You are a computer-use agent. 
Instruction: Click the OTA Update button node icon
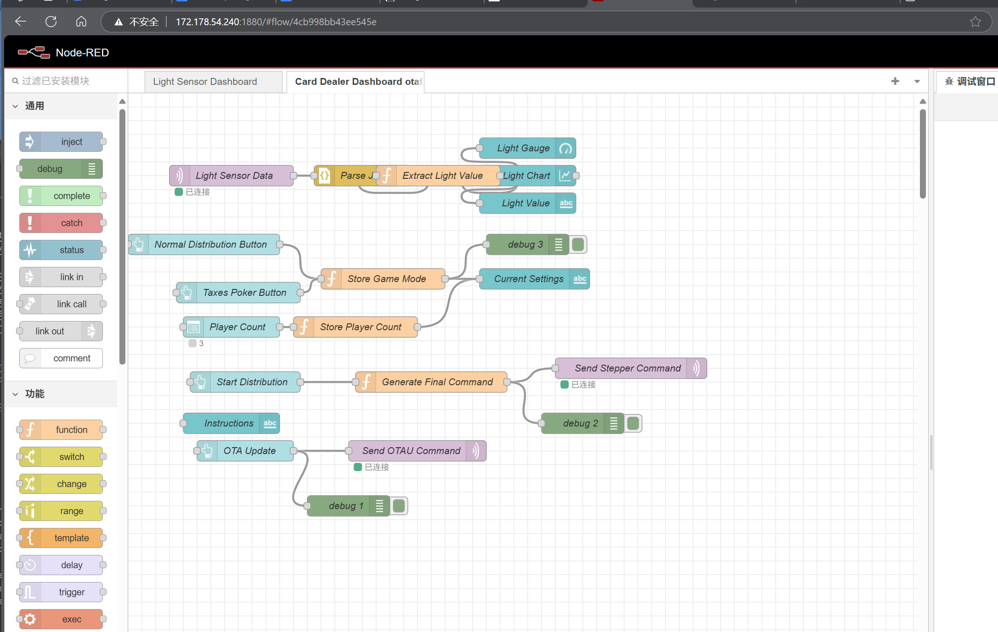(x=208, y=451)
